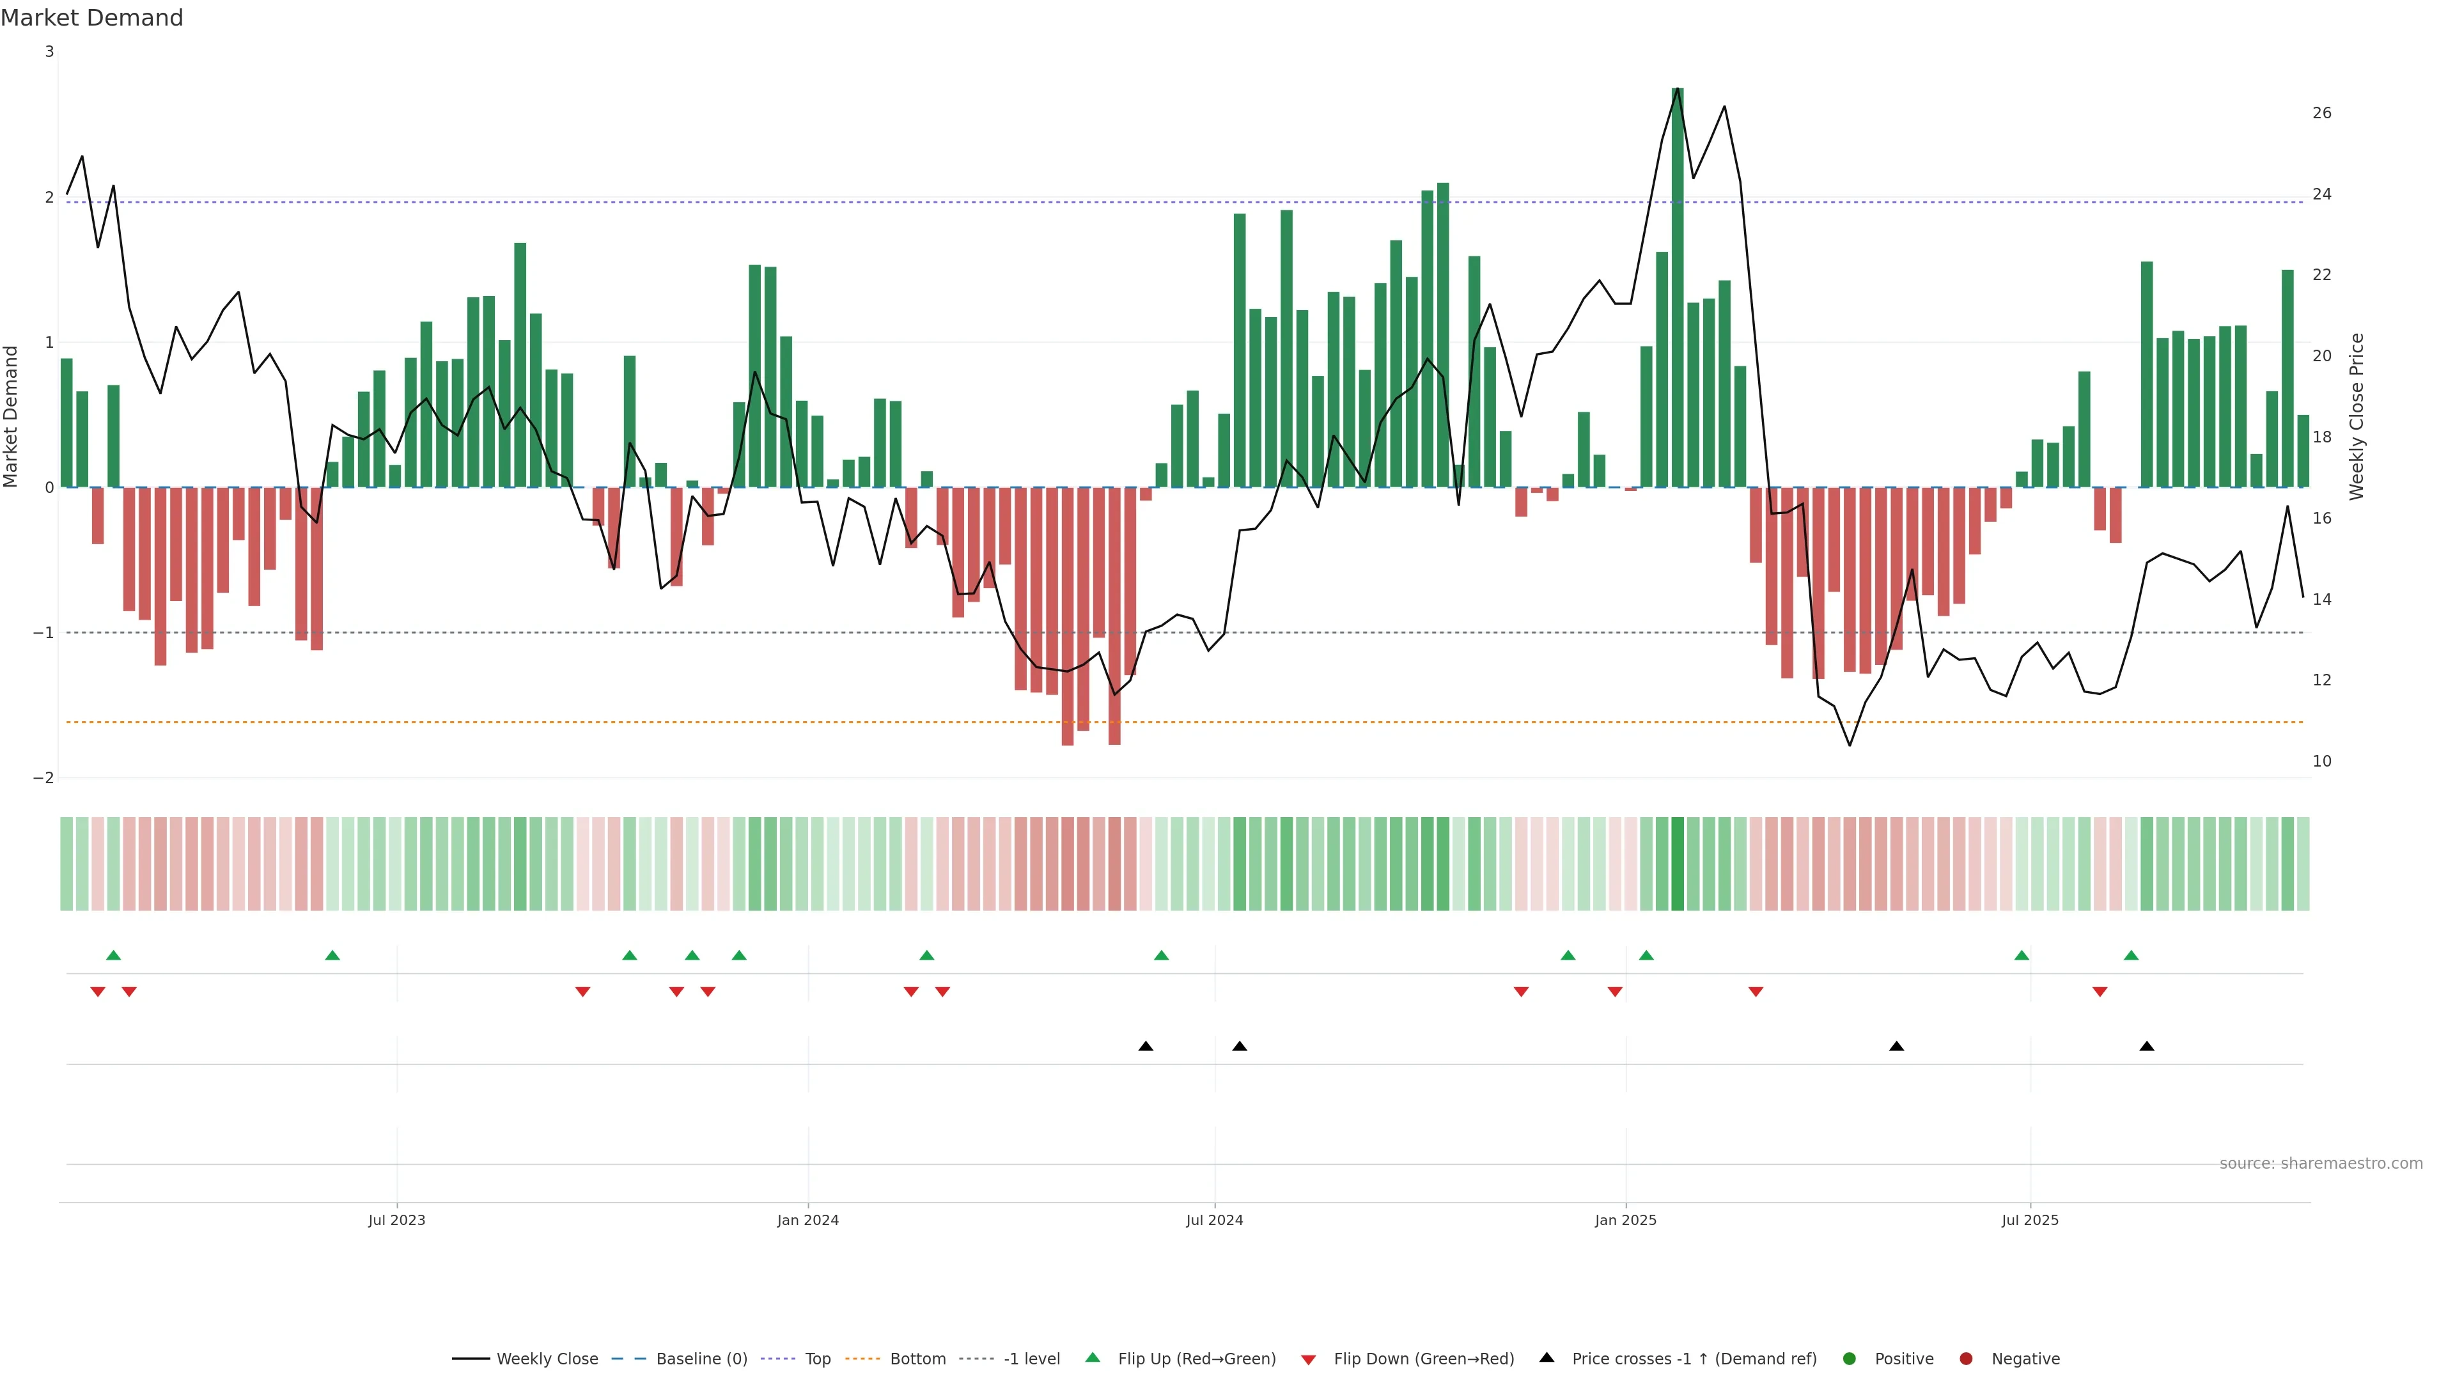Viewport: 2455px width, 1381px height.
Task: Click the last red flip-down marker
Action: pyautogui.click(x=2100, y=992)
